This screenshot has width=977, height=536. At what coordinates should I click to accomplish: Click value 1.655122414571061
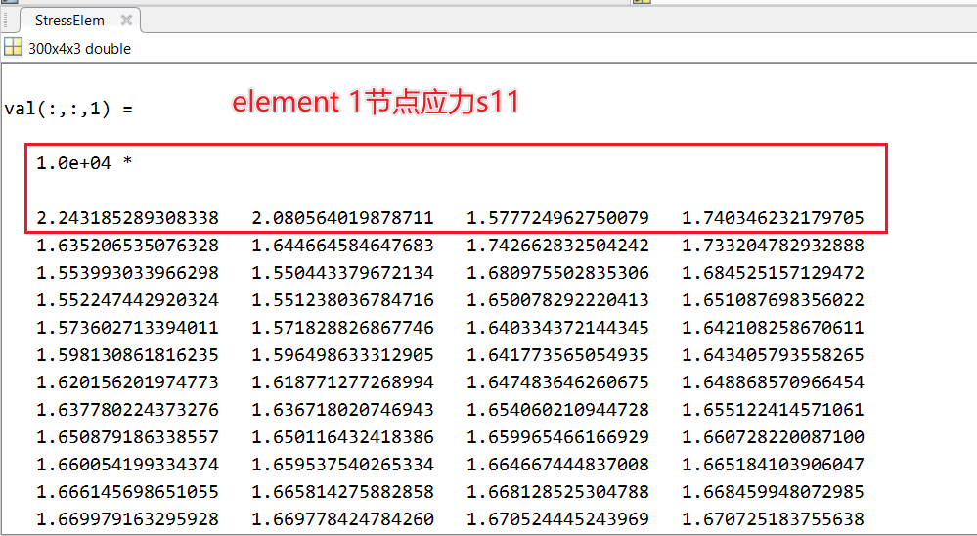tap(773, 410)
